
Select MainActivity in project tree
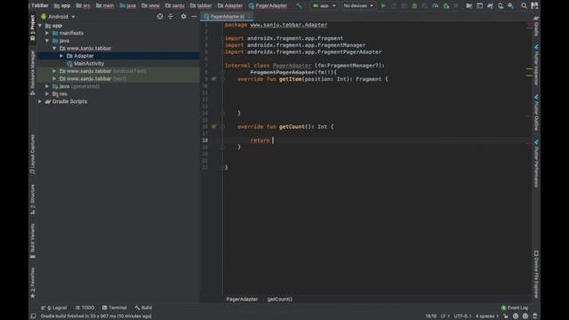(x=89, y=63)
